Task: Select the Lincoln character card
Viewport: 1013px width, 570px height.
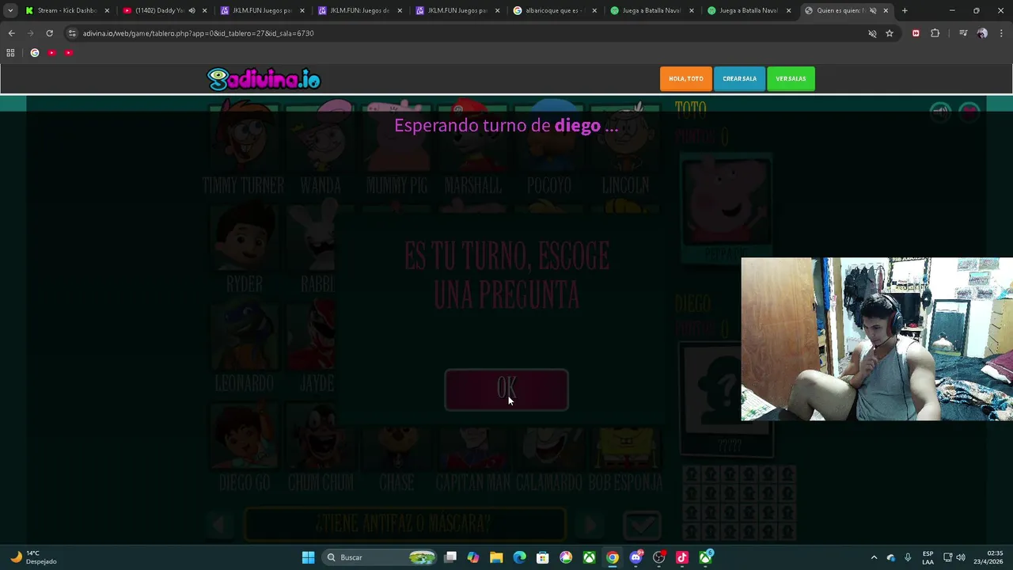Action: 625,149
